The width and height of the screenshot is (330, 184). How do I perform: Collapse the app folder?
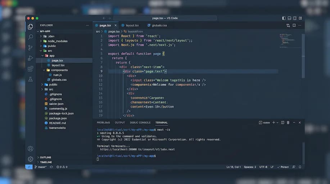pos(42,55)
